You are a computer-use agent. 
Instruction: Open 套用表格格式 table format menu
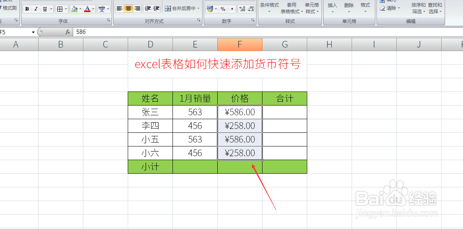point(292,8)
